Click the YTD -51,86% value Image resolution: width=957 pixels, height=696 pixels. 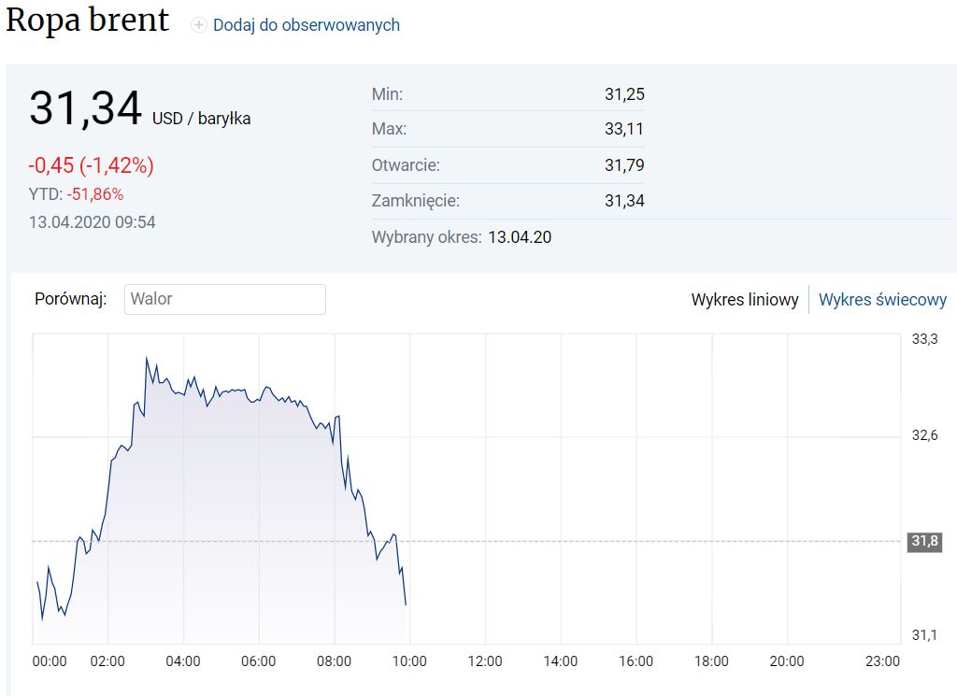(94, 194)
